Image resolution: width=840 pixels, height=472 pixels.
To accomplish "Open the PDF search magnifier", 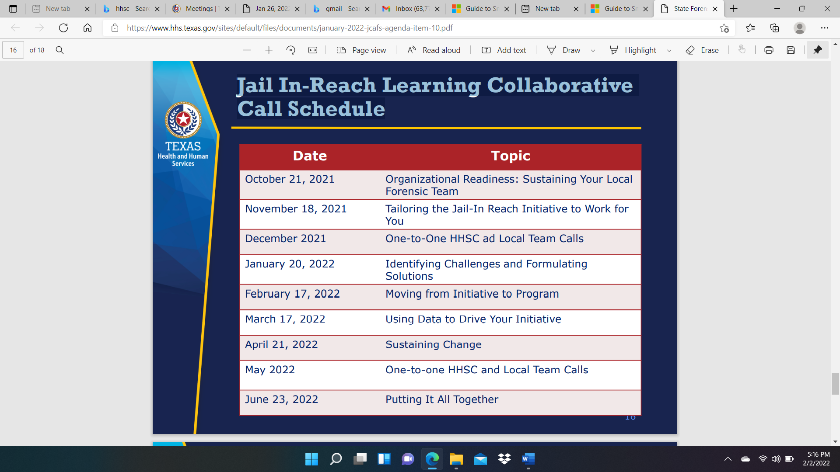I will 60,50.
